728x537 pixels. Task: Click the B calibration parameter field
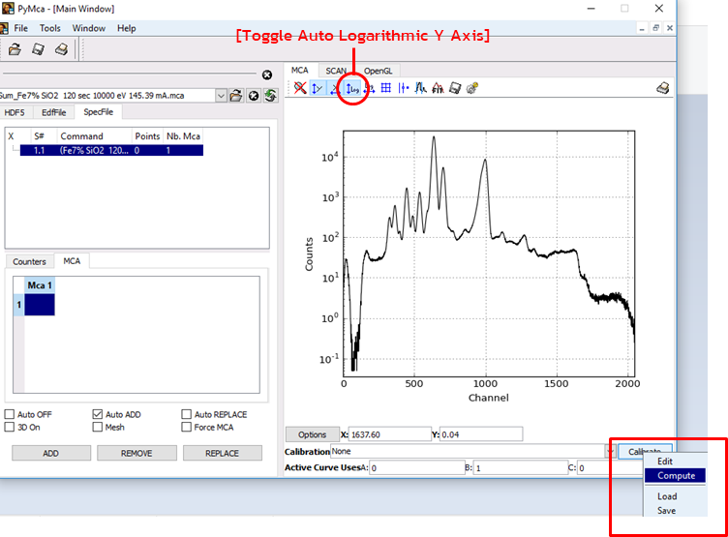tap(521, 468)
